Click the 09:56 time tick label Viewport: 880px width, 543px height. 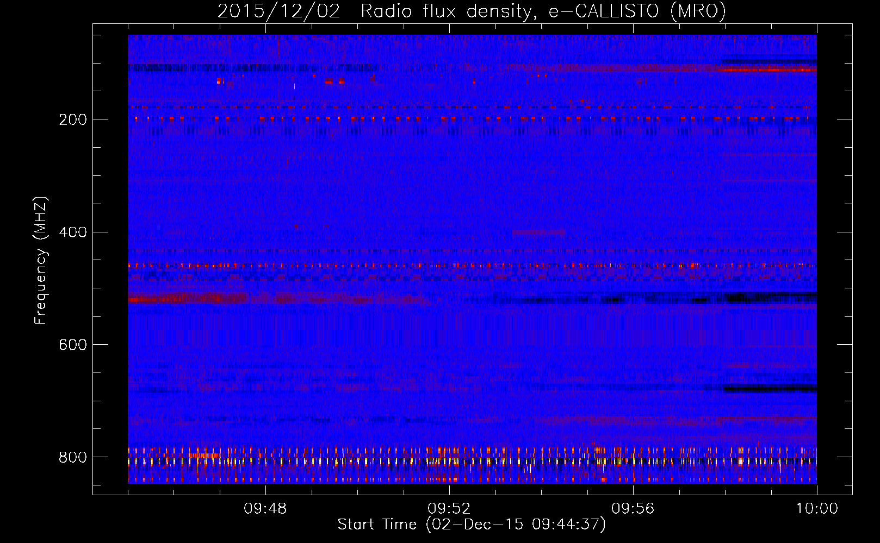[x=633, y=509]
